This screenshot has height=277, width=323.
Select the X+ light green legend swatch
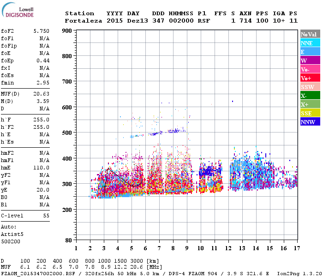pyautogui.click(x=310, y=104)
